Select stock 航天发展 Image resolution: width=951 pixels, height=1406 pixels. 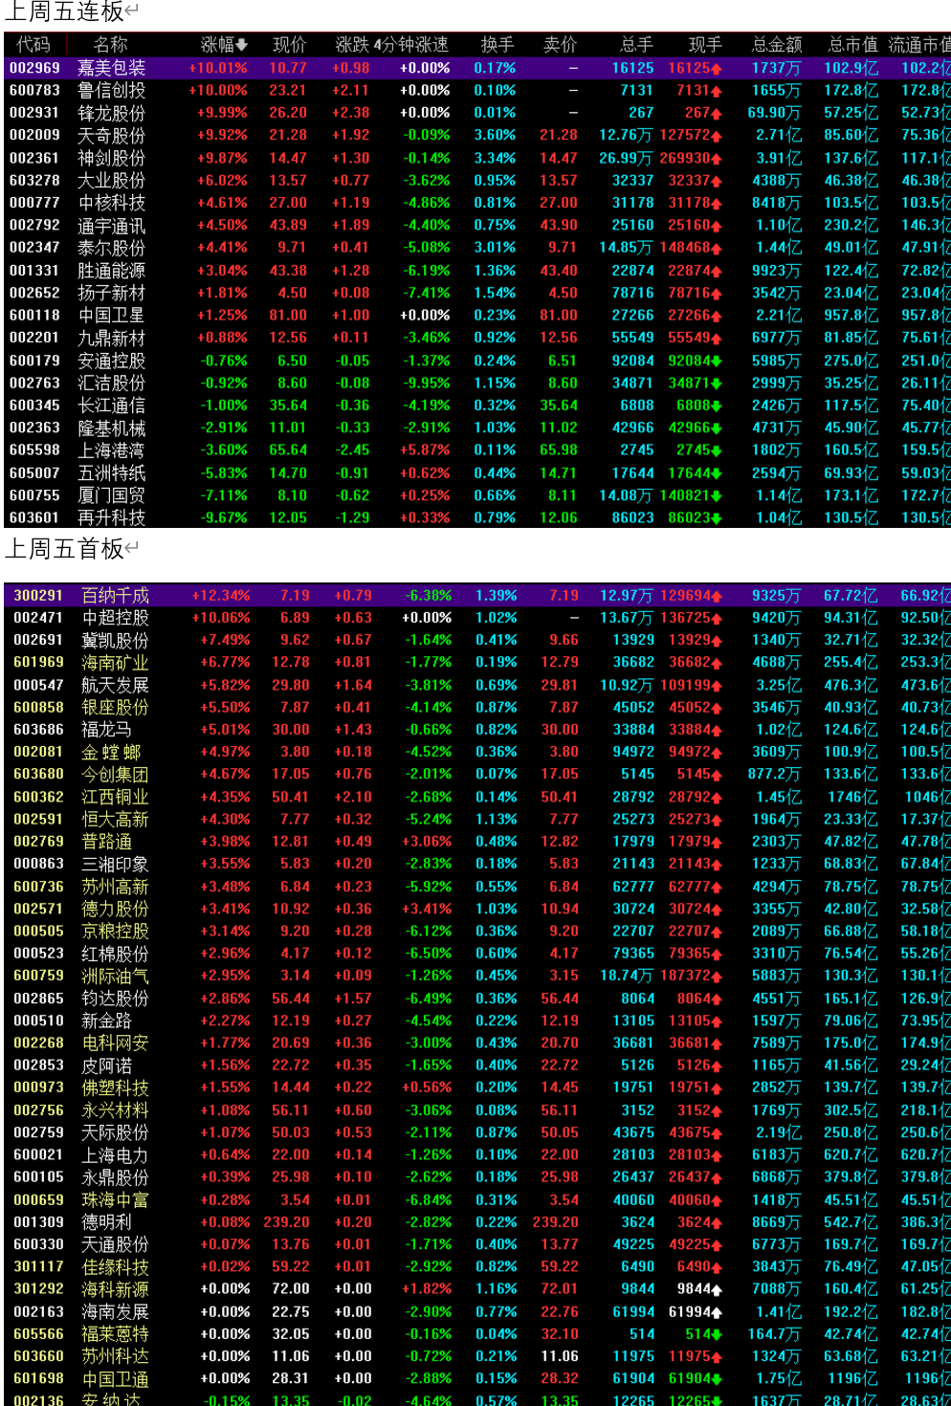(116, 685)
